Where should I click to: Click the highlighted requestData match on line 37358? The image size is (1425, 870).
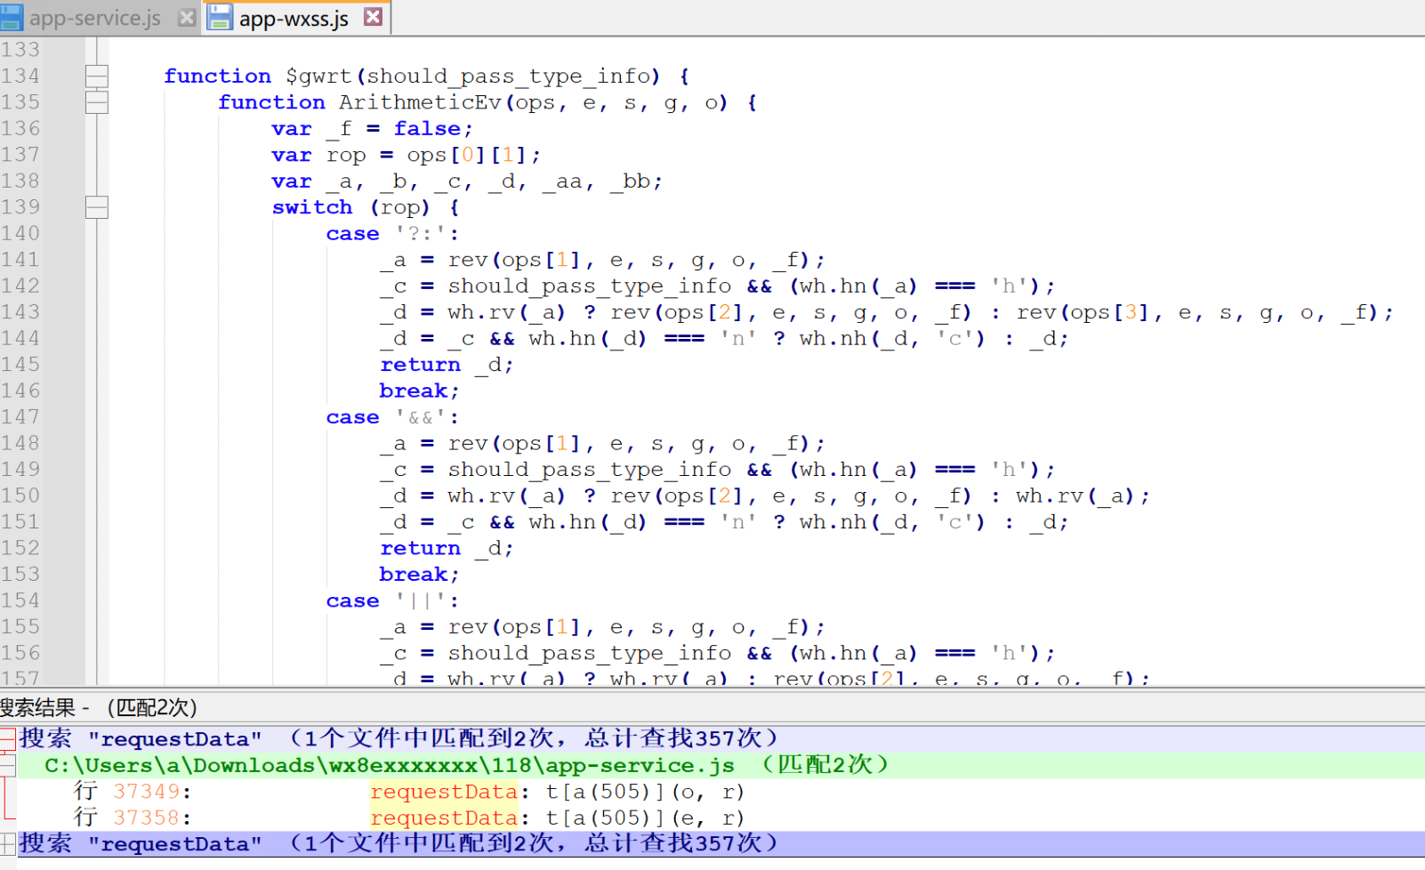coord(443,817)
